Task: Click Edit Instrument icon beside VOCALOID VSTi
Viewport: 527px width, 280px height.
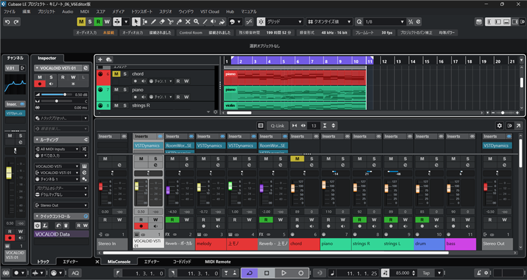Action: pyautogui.click(x=85, y=166)
